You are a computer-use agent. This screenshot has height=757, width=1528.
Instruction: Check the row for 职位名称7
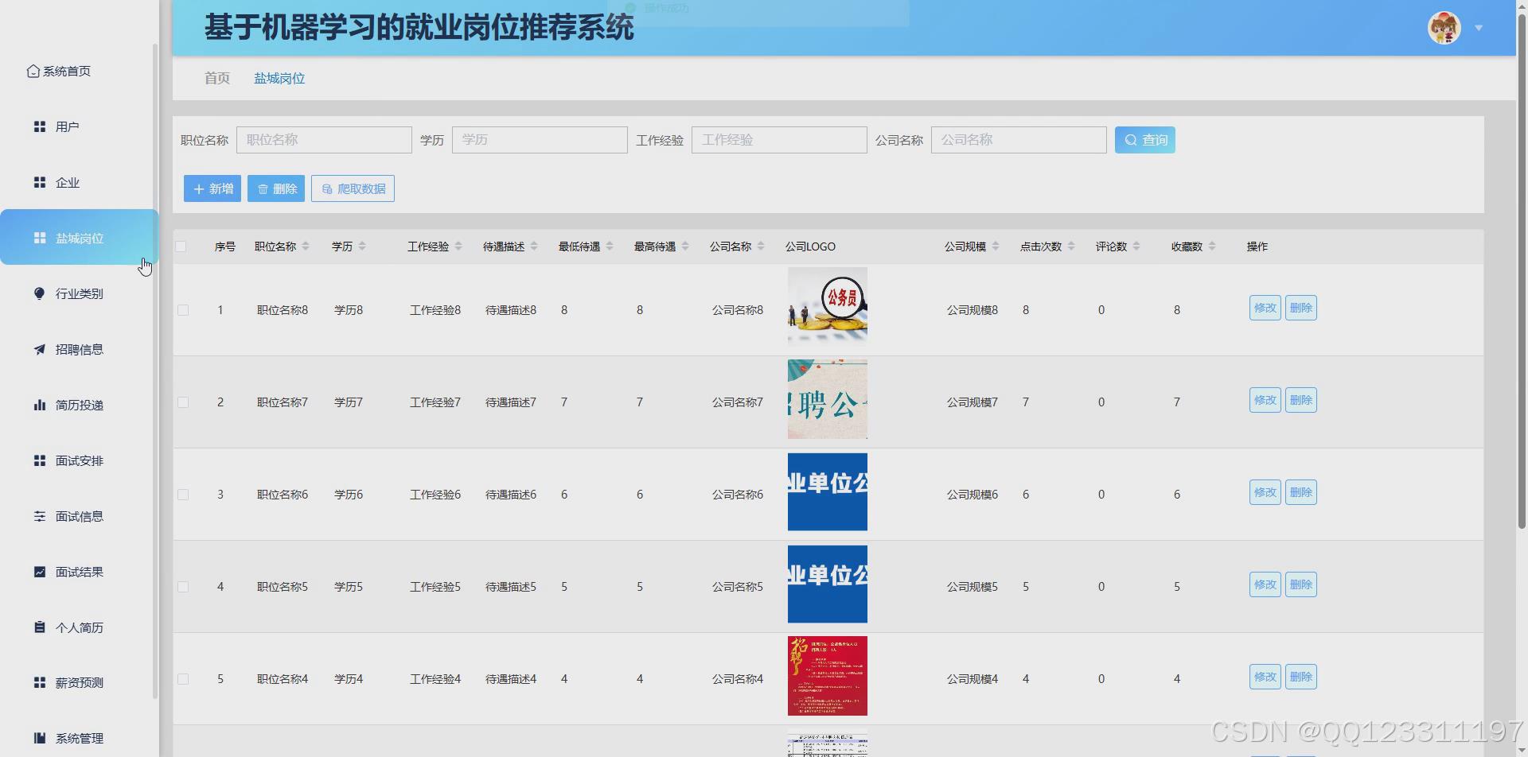(x=183, y=402)
